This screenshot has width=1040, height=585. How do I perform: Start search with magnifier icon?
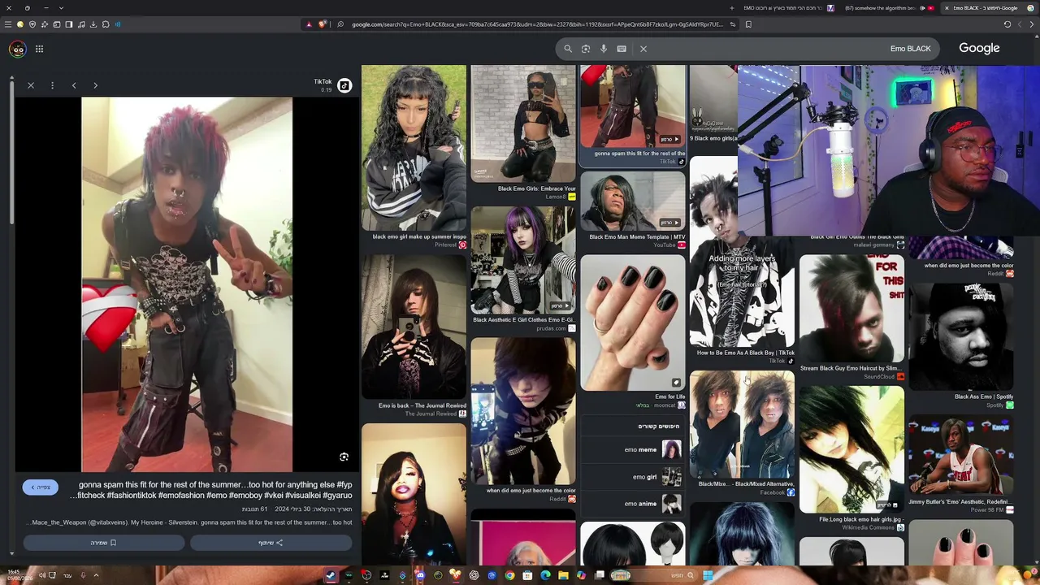(568, 49)
